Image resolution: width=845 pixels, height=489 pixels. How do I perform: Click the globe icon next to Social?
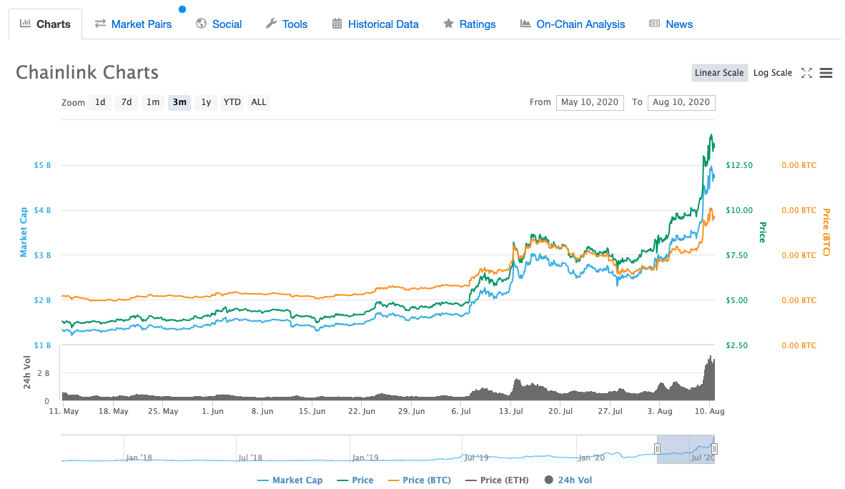pyautogui.click(x=201, y=23)
